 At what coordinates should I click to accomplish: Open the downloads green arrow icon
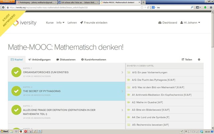point(205,7)
